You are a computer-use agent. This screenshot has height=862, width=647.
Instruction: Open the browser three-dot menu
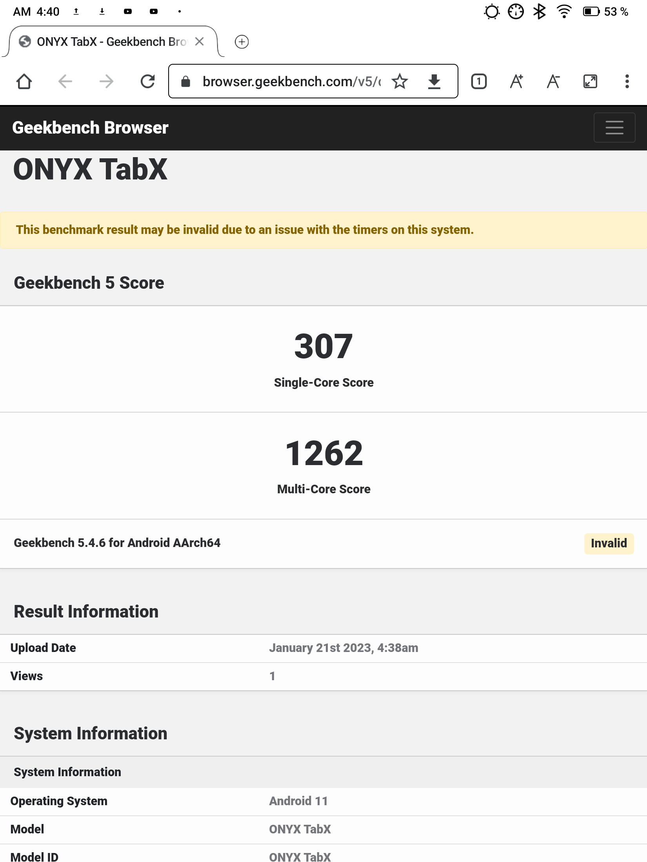coord(627,81)
